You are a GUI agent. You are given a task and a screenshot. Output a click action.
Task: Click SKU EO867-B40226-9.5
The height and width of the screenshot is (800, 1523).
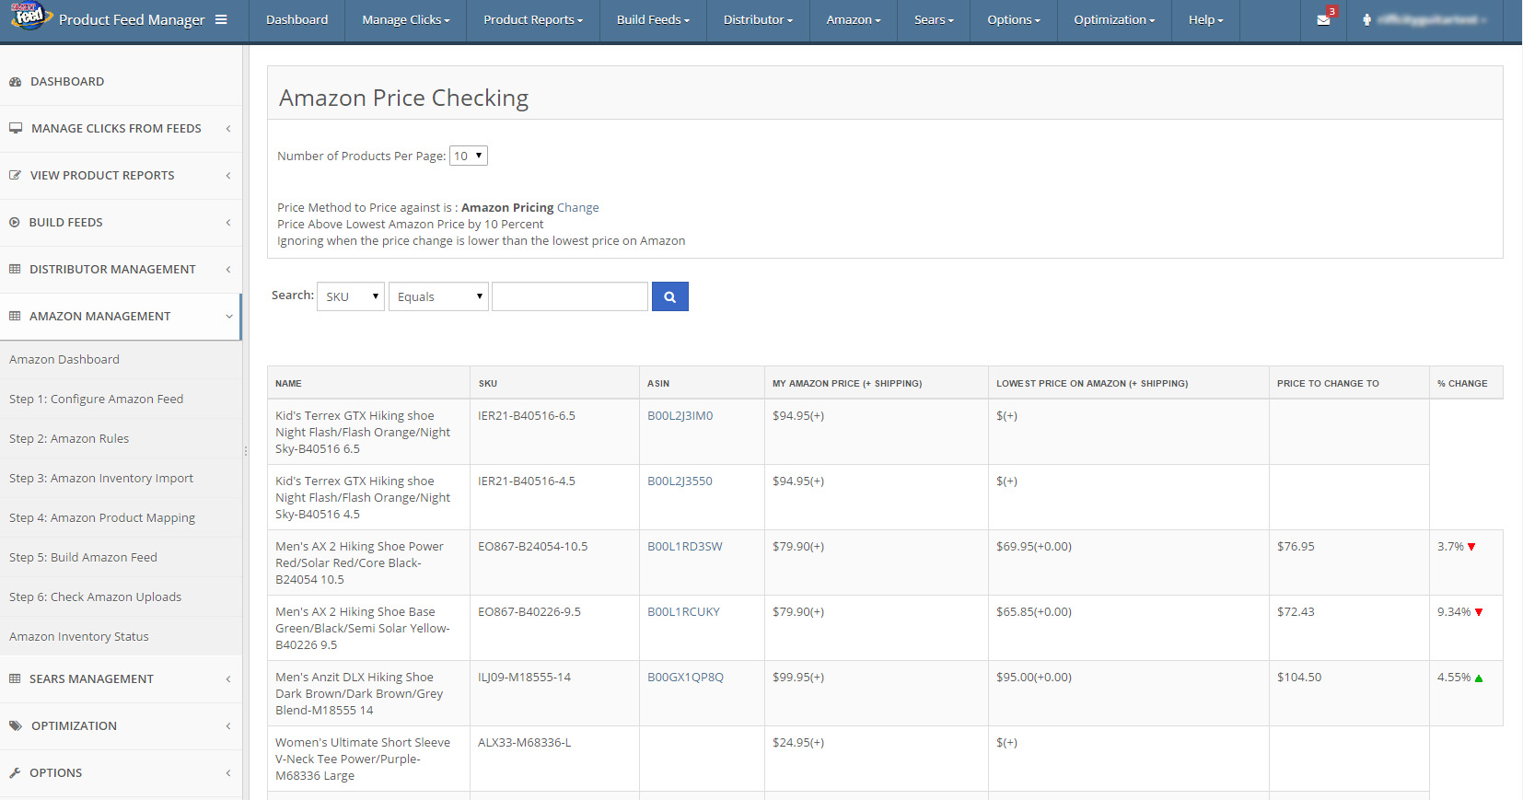(x=529, y=612)
